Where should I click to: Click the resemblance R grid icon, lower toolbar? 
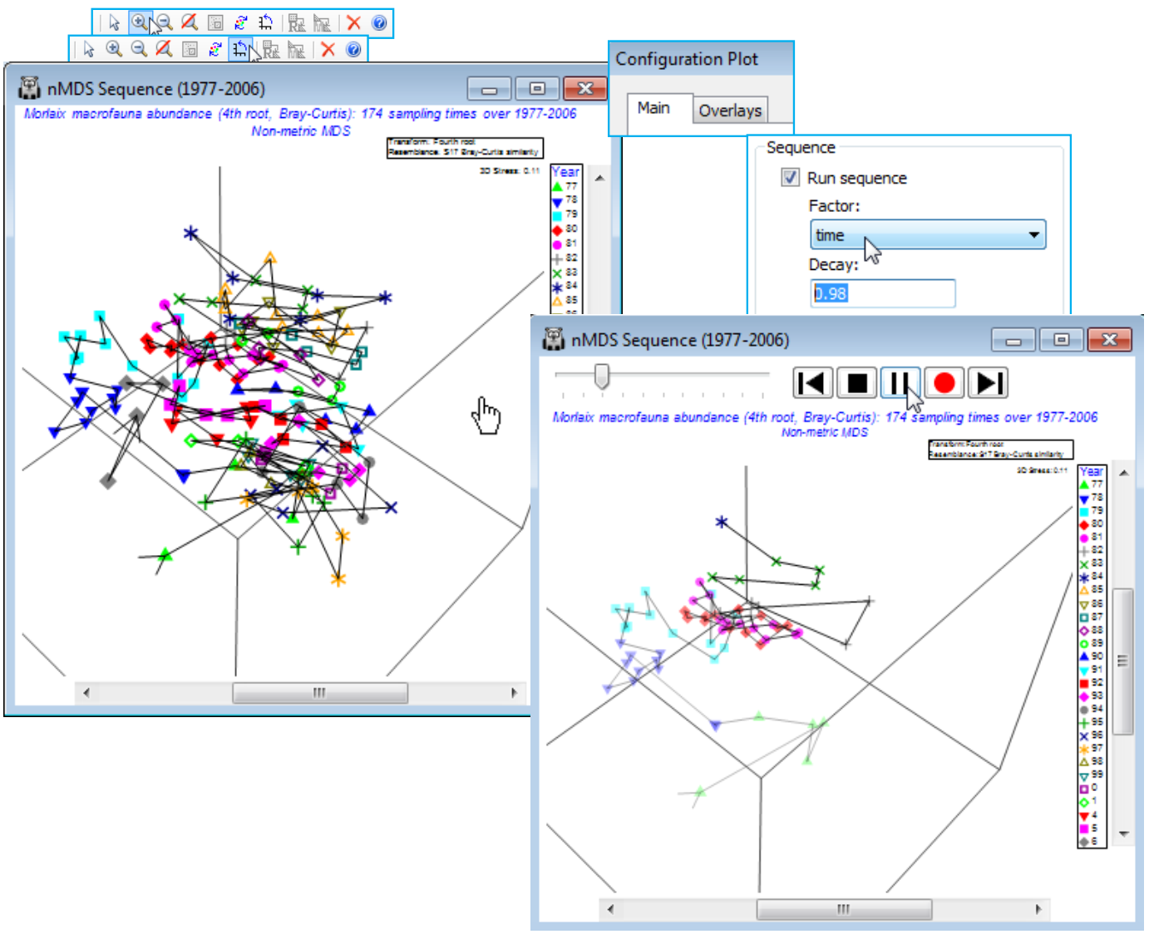point(271,49)
